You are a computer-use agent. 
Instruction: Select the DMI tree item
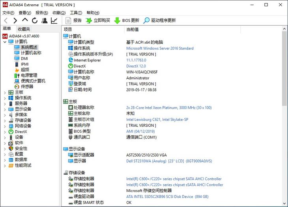click(x=24, y=59)
